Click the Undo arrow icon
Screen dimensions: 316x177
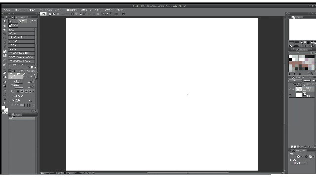63,14
